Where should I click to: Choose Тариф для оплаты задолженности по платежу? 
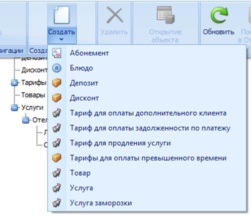(150, 128)
